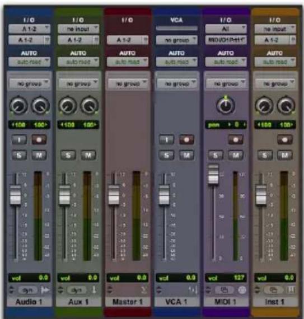The image size is (304, 319).
Task: Solo the Inst 1 track
Action: [265, 156]
